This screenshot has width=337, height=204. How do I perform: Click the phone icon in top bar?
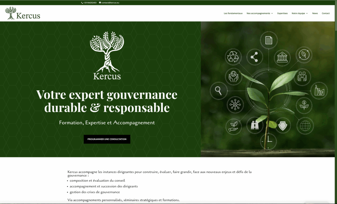tap(82, 2)
